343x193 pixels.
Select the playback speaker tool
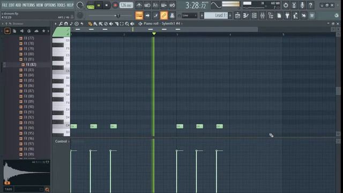click(132, 24)
